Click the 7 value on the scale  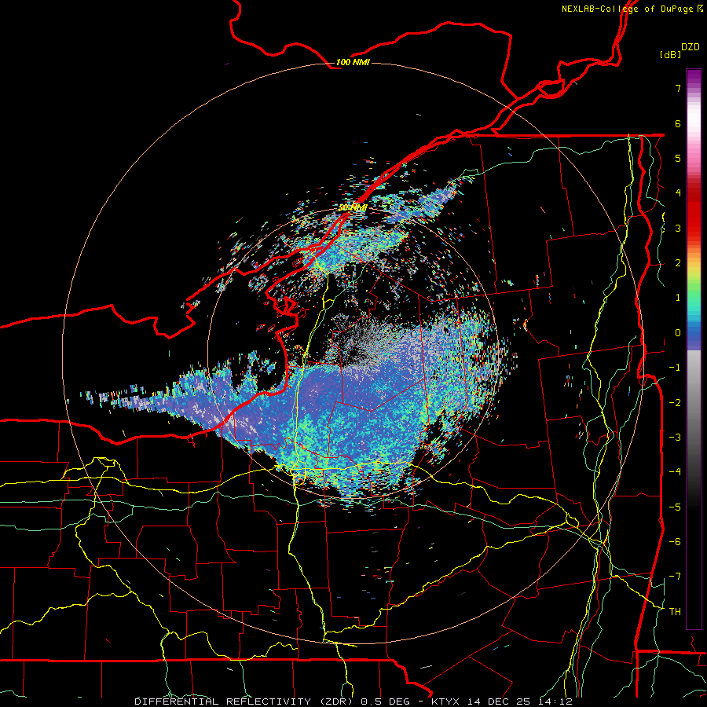click(678, 88)
